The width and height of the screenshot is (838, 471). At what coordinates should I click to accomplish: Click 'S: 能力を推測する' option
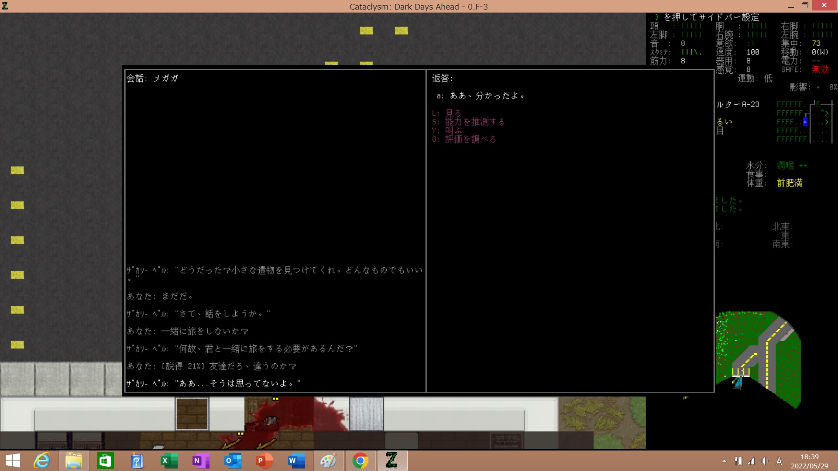coord(468,122)
